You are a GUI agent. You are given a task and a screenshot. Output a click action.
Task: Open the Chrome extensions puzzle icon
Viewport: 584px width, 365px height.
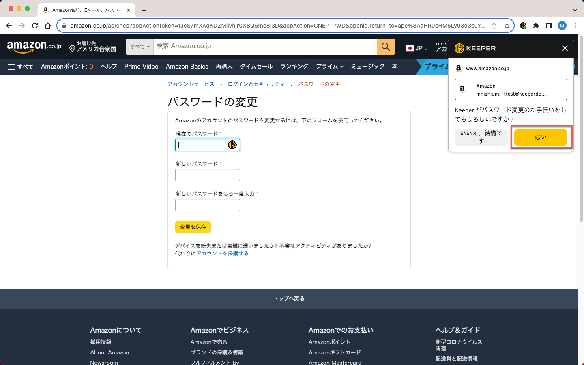pos(536,26)
